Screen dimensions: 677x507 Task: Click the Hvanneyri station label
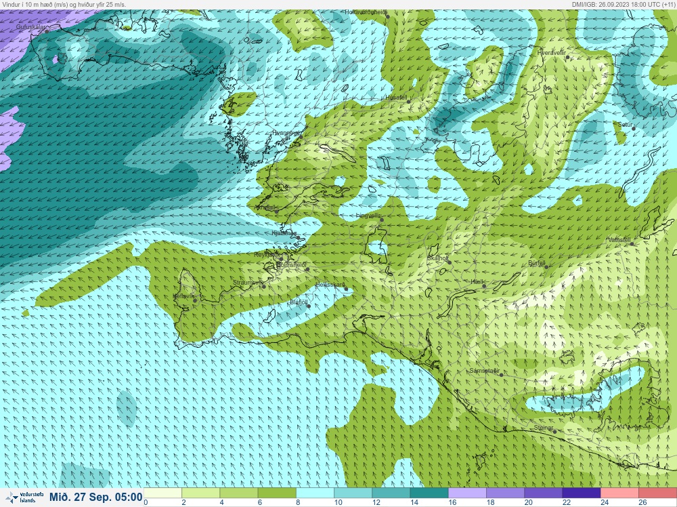tap(286, 133)
